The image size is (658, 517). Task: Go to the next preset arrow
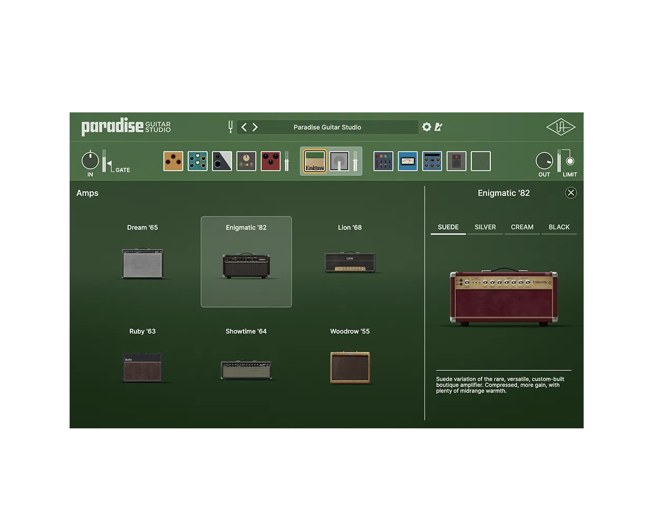255,127
